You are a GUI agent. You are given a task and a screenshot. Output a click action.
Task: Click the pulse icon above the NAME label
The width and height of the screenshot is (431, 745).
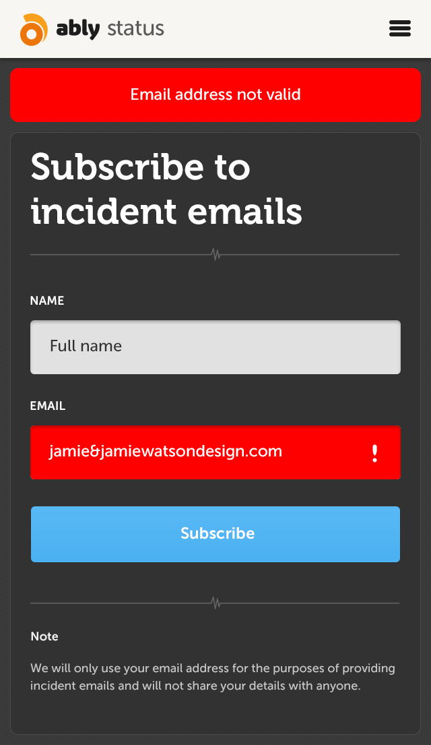coord(216,255)
